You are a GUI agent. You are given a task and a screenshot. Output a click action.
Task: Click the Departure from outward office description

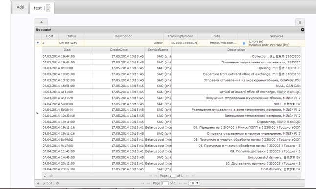click(x=236, y=74)
